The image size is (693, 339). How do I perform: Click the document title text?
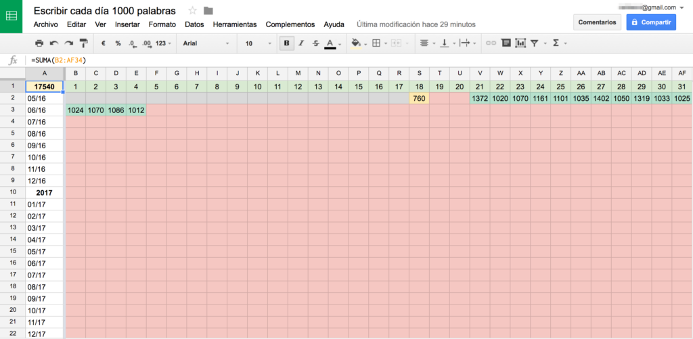coord(104,11)
